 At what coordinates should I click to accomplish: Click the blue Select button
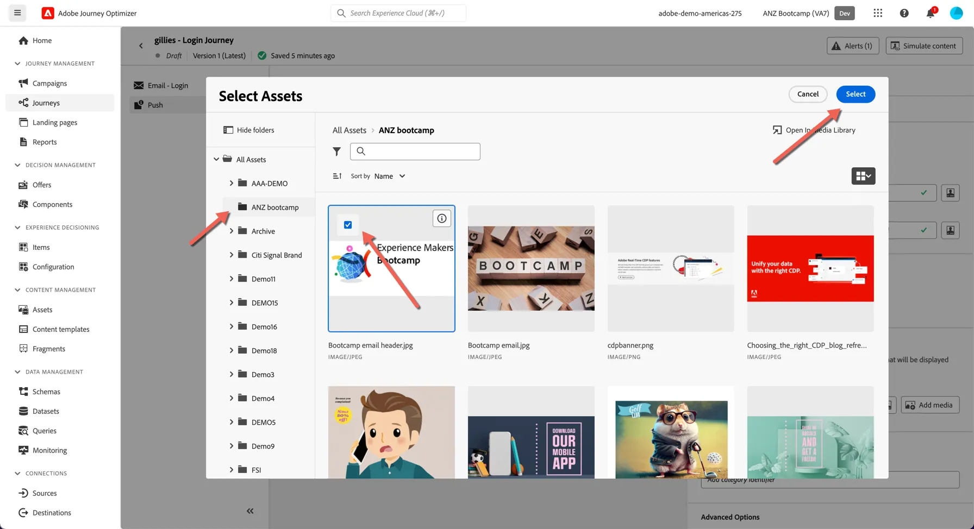[856, 94]
